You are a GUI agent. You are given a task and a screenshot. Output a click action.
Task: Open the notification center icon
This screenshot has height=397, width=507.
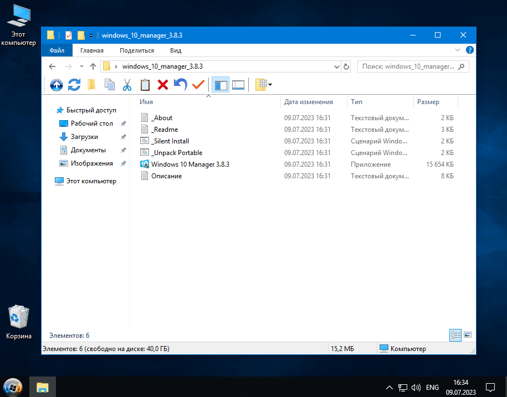pos(490,387)
